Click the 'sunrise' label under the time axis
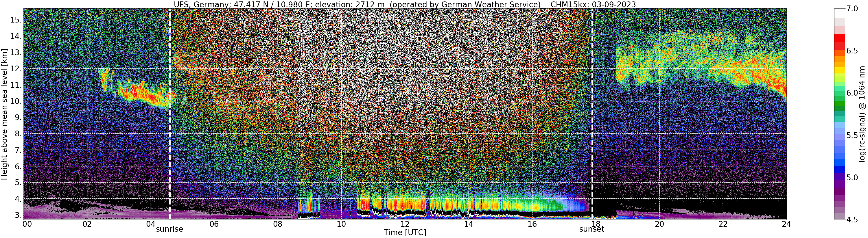Image resolution: width=868 pixels, height=238 pixels. (169, 229)
